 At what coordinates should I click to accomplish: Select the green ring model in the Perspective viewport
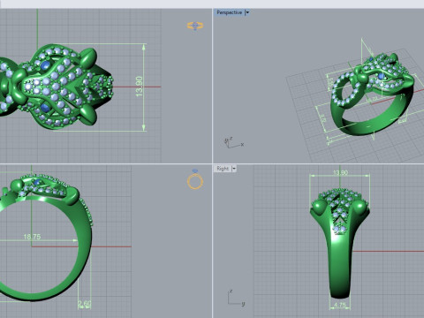pyautogui.click(x=372, y=95)
